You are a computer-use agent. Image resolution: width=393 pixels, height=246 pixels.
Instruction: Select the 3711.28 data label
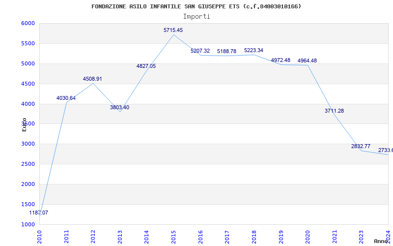coord(335,111)
